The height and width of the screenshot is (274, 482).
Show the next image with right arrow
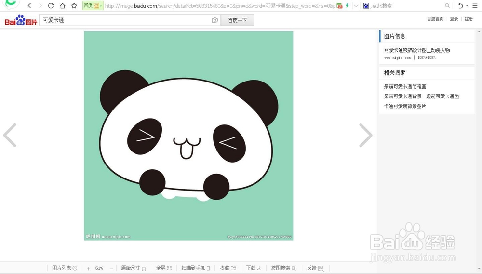click(x=366, y=135)
